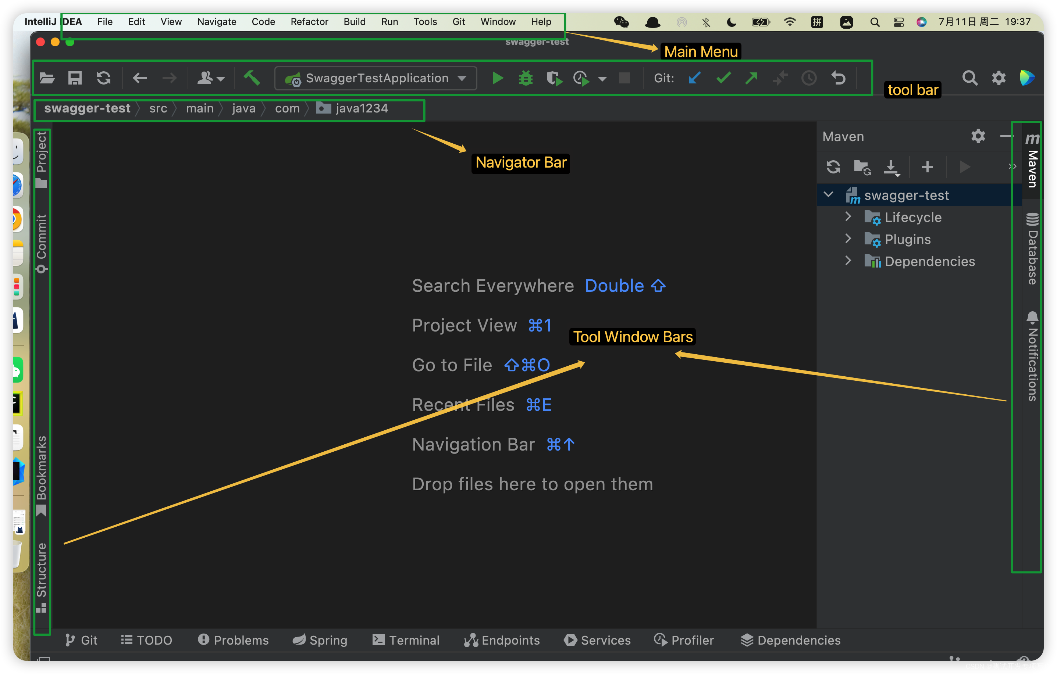Push commits with green Git arrow icon
Viewport: 1057px width, 674px height.
coord(751,79)
